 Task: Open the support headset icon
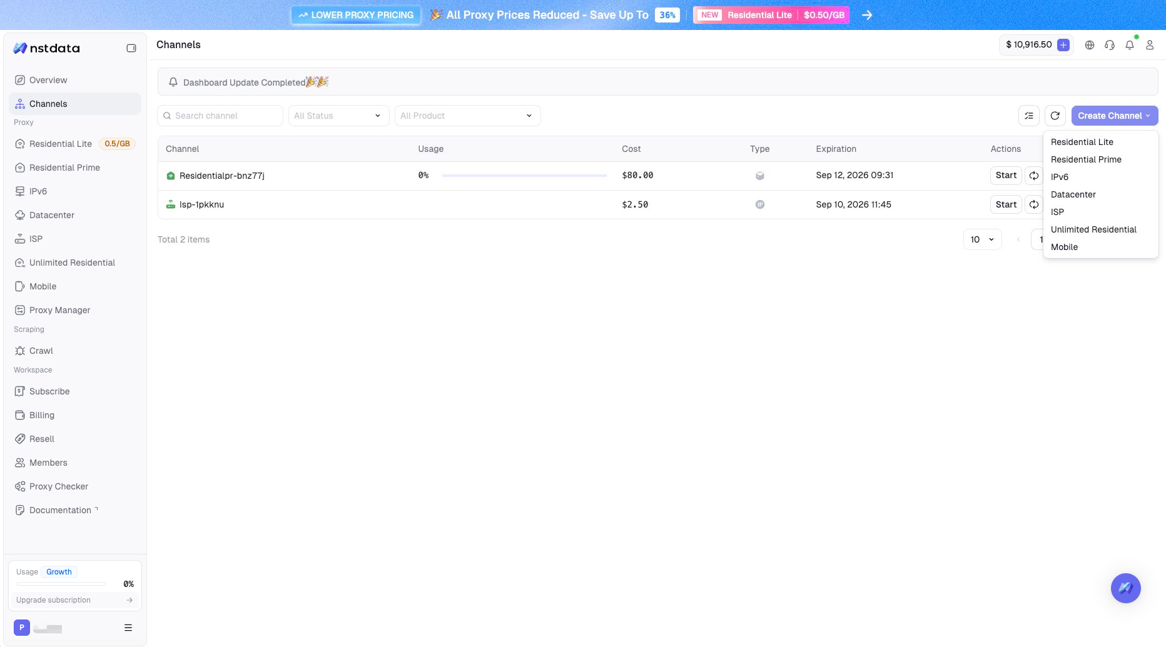click(x=1110, y=45)
